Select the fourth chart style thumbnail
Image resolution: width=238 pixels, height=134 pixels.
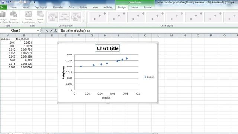(x=156, y=17)
